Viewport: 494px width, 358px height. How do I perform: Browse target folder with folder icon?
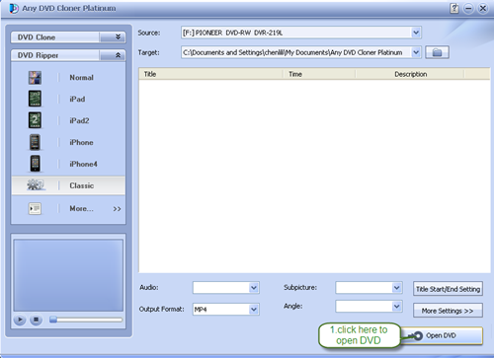click(437, 52)
